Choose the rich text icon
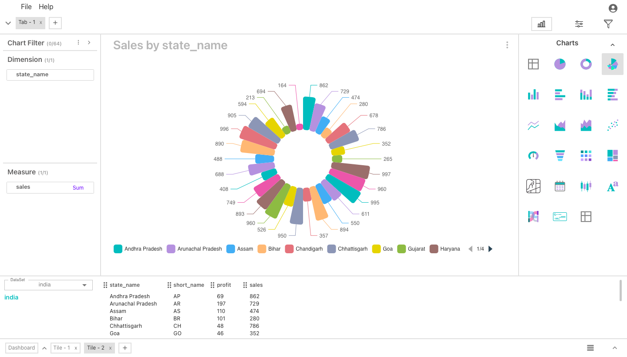Screen dimensions: 627x357 click(613, 187)
